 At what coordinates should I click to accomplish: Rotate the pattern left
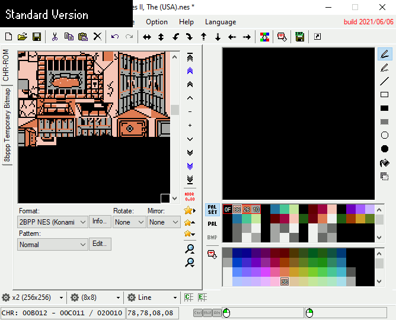point(175,37)
